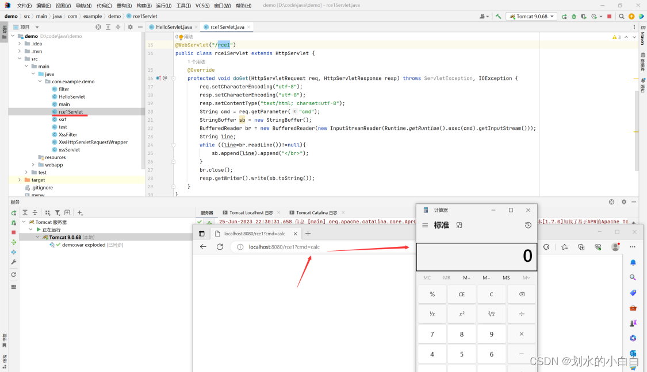Click calculator CE button
Screen dimensions: 647x372
(462, 294)
